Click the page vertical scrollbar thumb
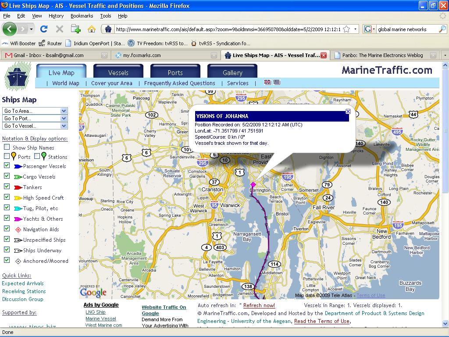 (x=445, y=131)
